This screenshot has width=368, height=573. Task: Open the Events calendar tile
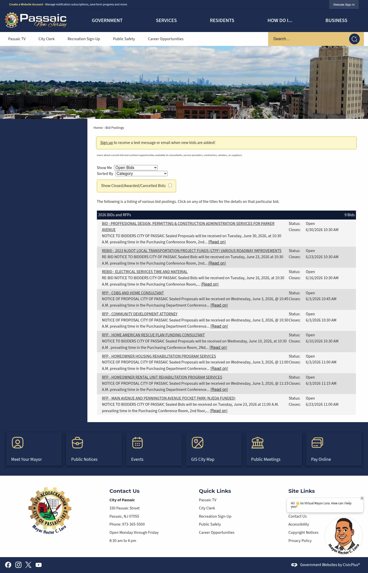154,449
